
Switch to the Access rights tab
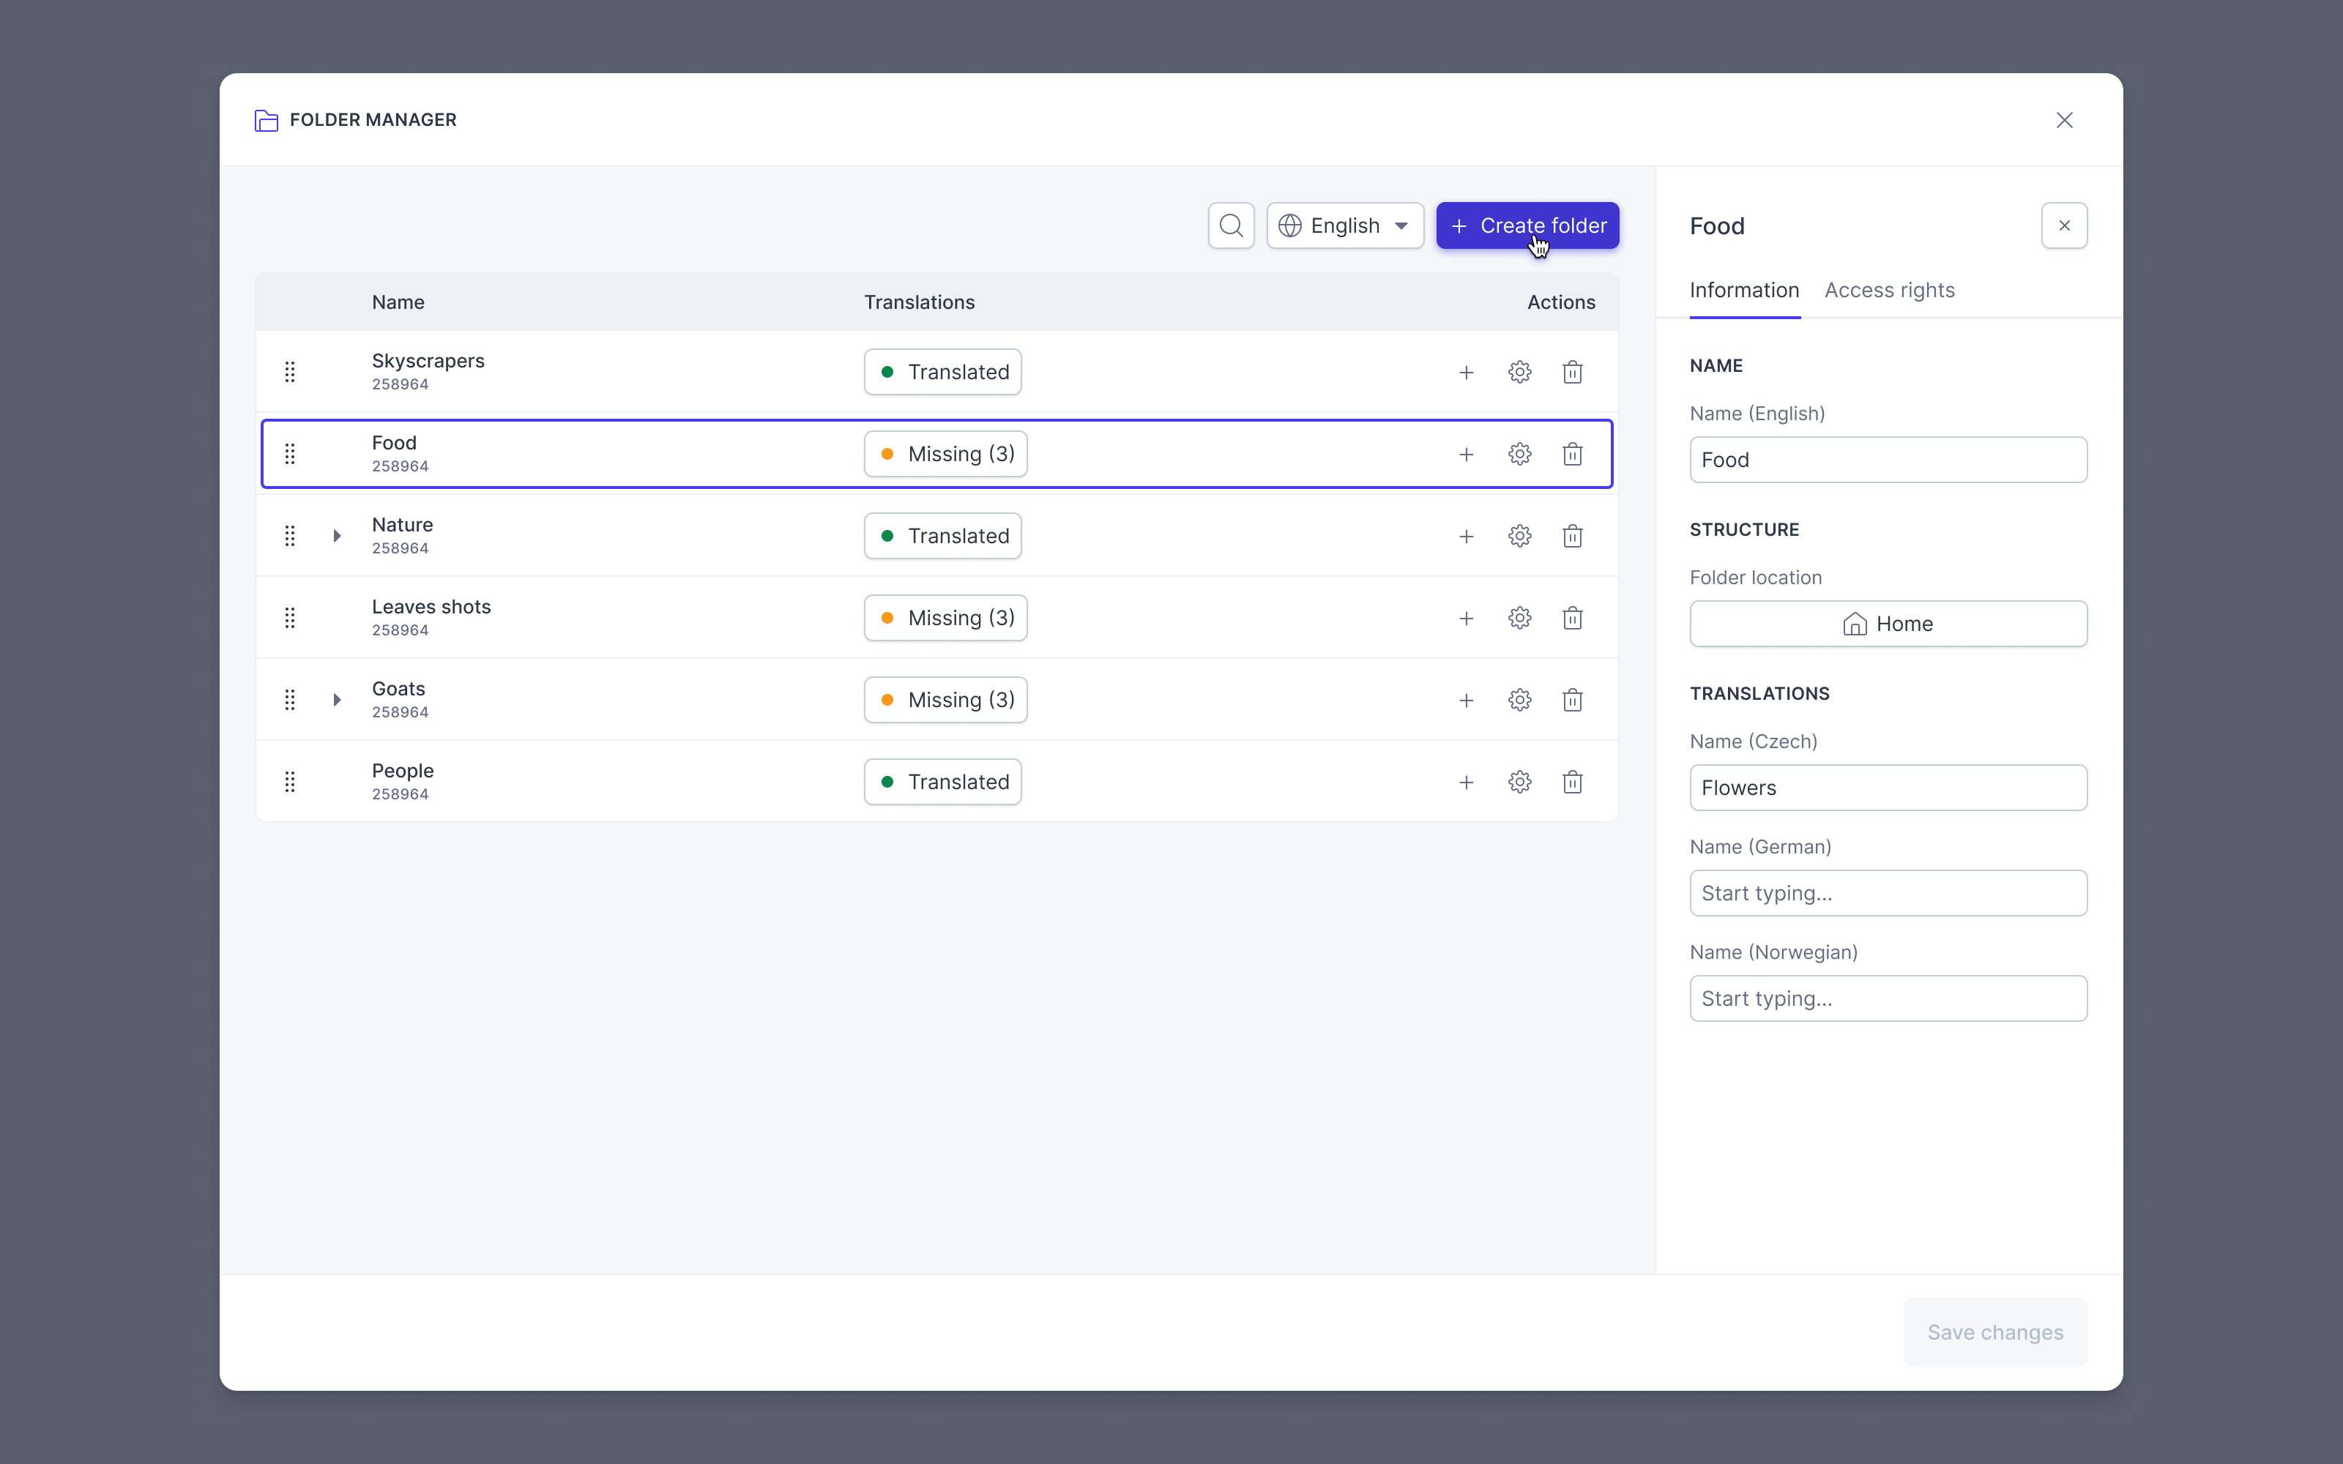click(1888, 290)
